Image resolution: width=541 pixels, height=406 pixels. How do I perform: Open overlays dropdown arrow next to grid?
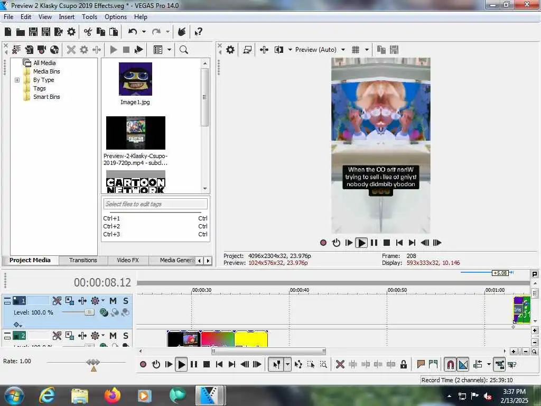(367, 50)
